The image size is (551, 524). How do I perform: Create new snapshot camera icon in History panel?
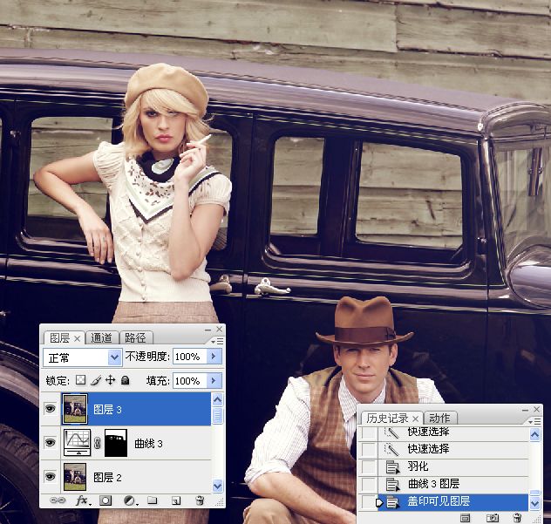pos(493,517)
